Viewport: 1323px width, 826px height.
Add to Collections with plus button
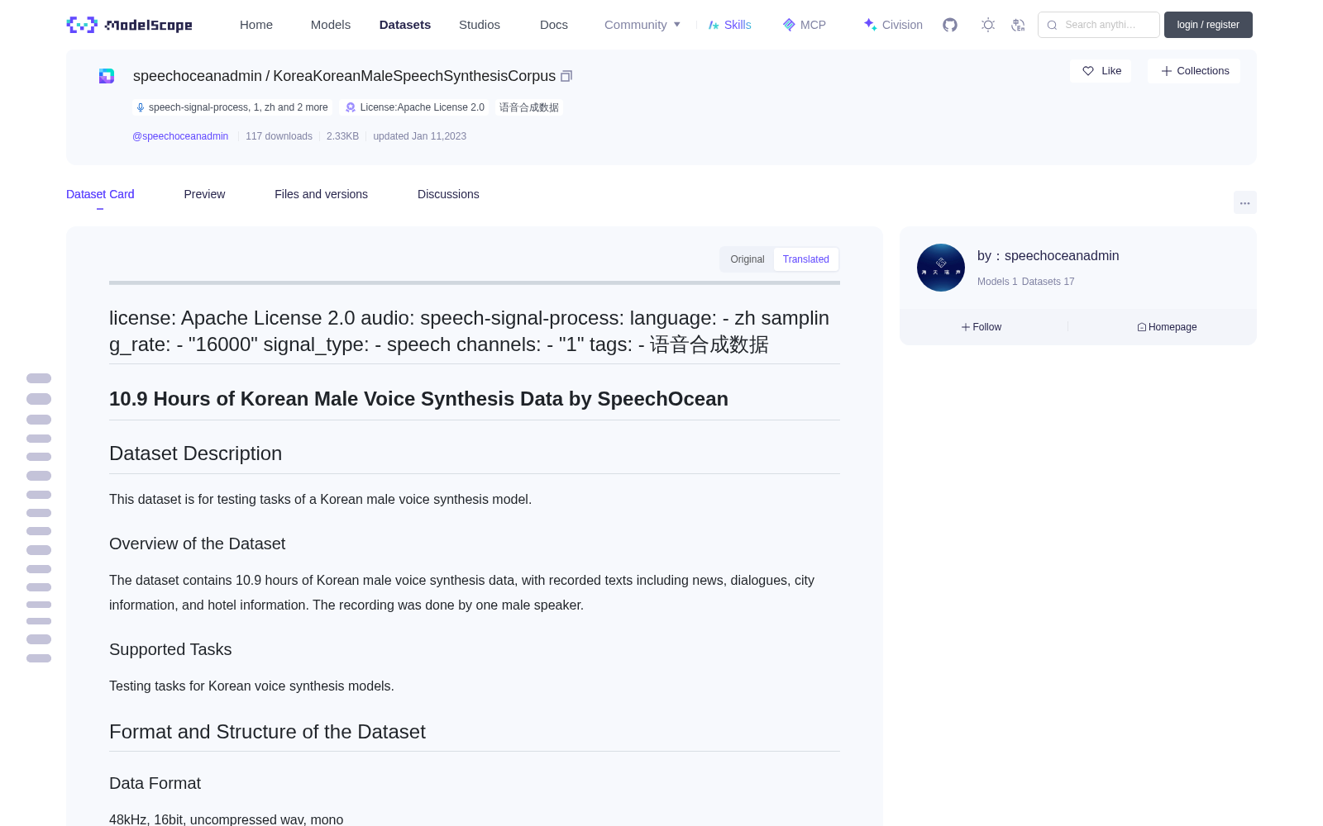1194,71
